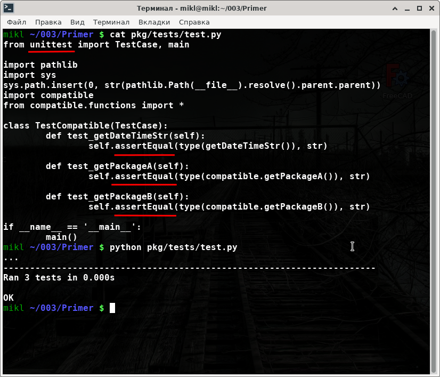
Task: Open the Вид menu
Action: click(x=77, y=22)
